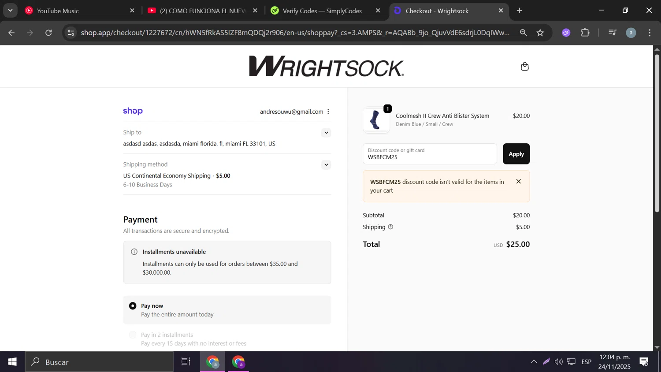Viewport: 661px width, 372px height.
Task: Open network icon in system tray
Action: [572, 362]
